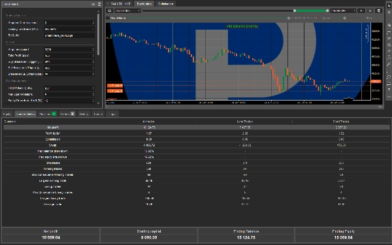The width and height of the screenshot is (392, 245).
Task: Open the Logs tab
Action: [112, 114]
